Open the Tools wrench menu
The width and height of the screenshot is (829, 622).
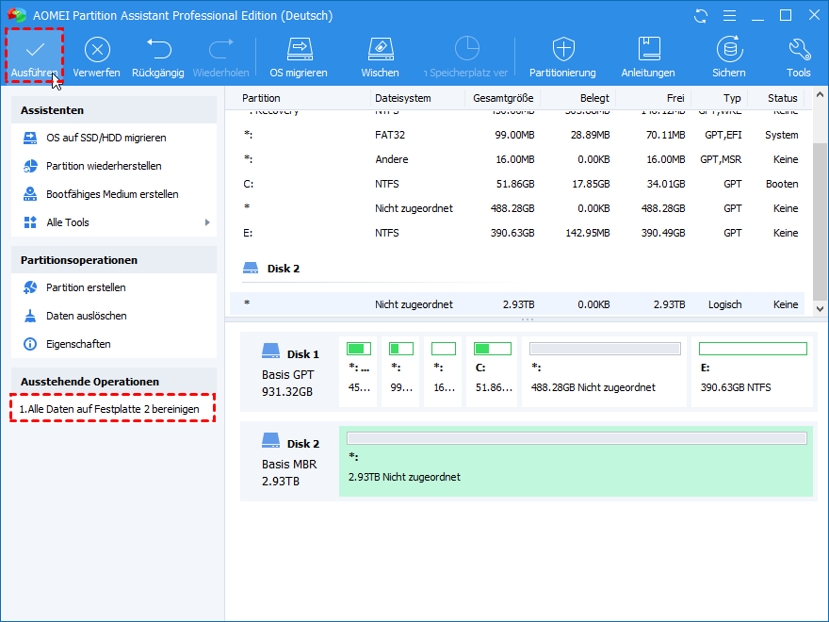pyautogui.click(x=799, y=50)
